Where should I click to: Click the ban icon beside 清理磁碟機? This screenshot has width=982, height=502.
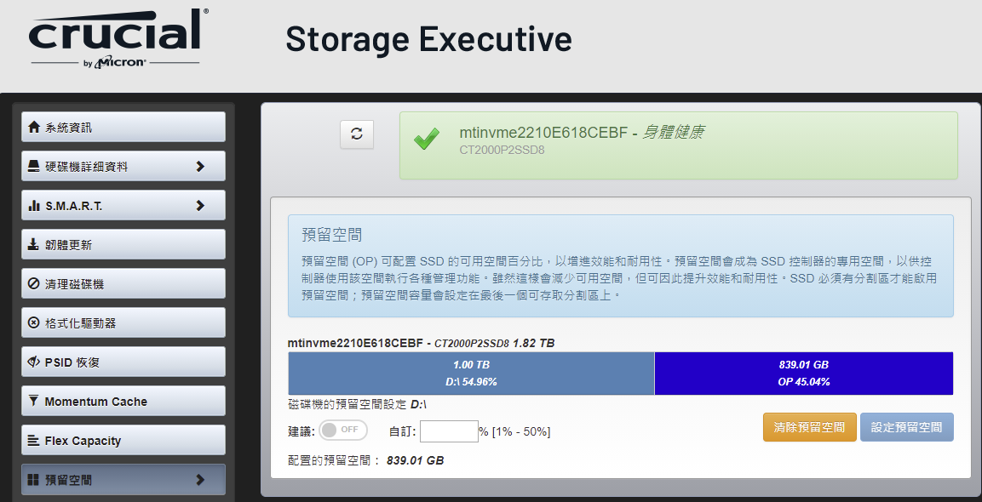point(34,284)
